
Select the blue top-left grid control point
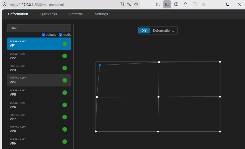tap(100, 65)
